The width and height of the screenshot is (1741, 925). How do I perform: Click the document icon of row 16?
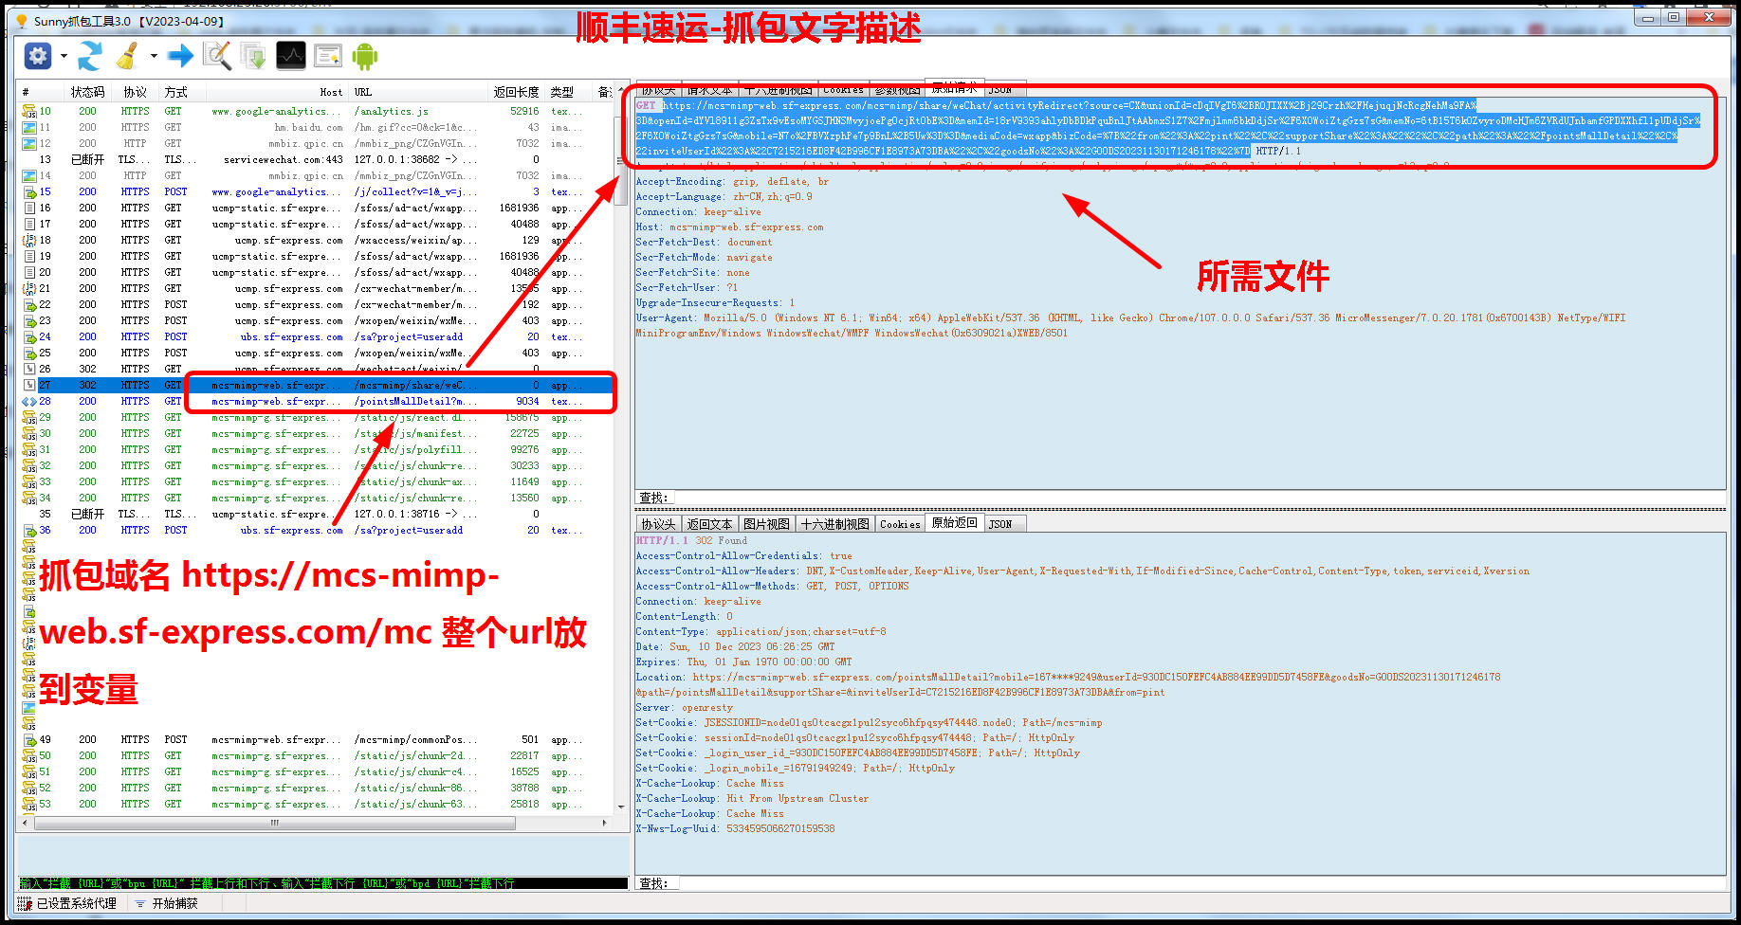pos(28,208)
